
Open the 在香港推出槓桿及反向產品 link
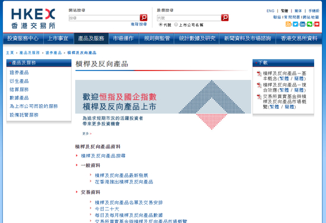124,182
